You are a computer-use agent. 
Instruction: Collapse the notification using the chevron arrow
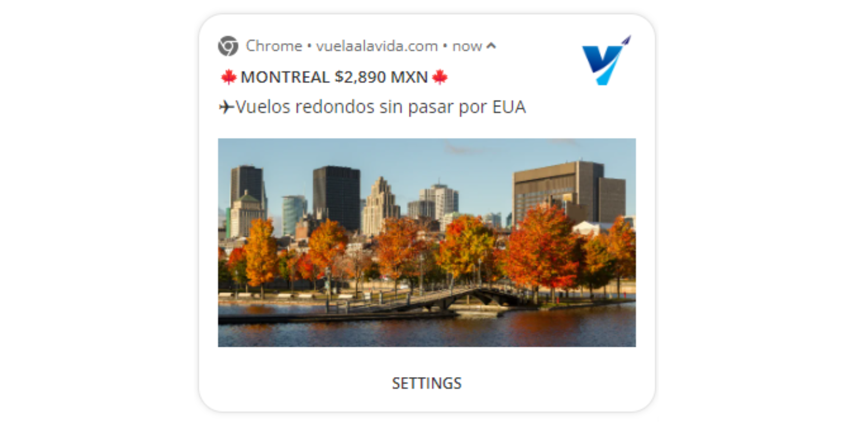coord(491,46)
